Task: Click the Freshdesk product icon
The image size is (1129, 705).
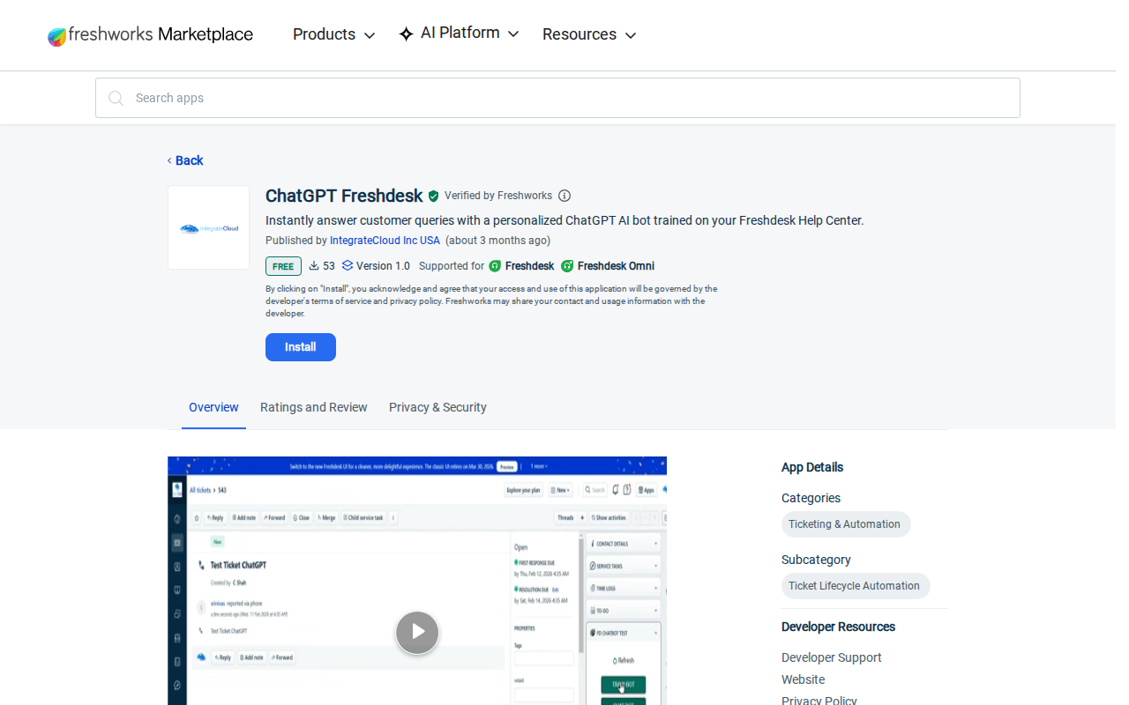Action: 495,266
